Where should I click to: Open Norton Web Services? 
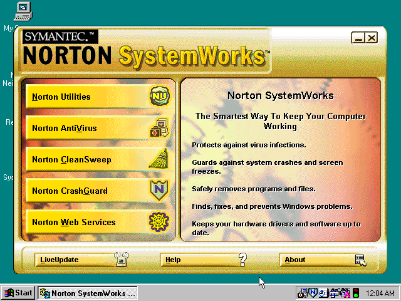pos(99,222)
